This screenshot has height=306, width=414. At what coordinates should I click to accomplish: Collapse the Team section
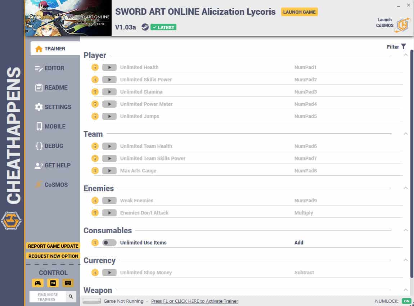tap(406, 134)
